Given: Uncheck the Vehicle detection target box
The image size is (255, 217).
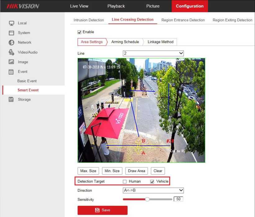Looking at the screenshot, I should tap(152, 182).
